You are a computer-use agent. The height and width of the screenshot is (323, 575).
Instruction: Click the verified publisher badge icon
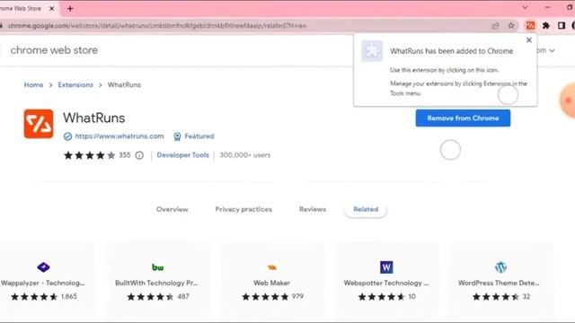67,136
